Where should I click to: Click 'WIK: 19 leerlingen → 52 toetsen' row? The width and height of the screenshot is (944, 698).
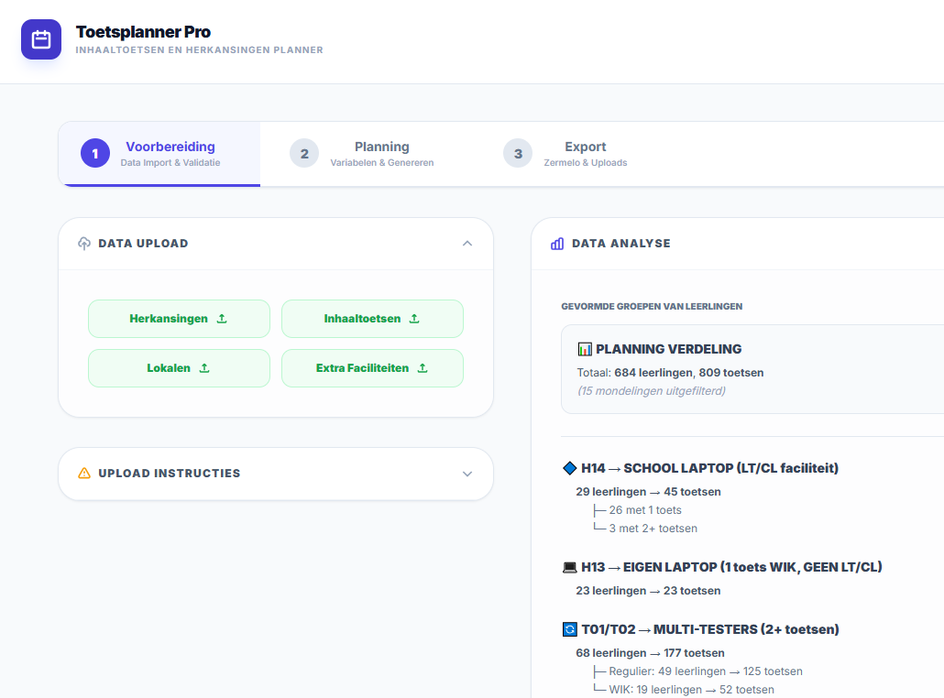coord(691,690)
